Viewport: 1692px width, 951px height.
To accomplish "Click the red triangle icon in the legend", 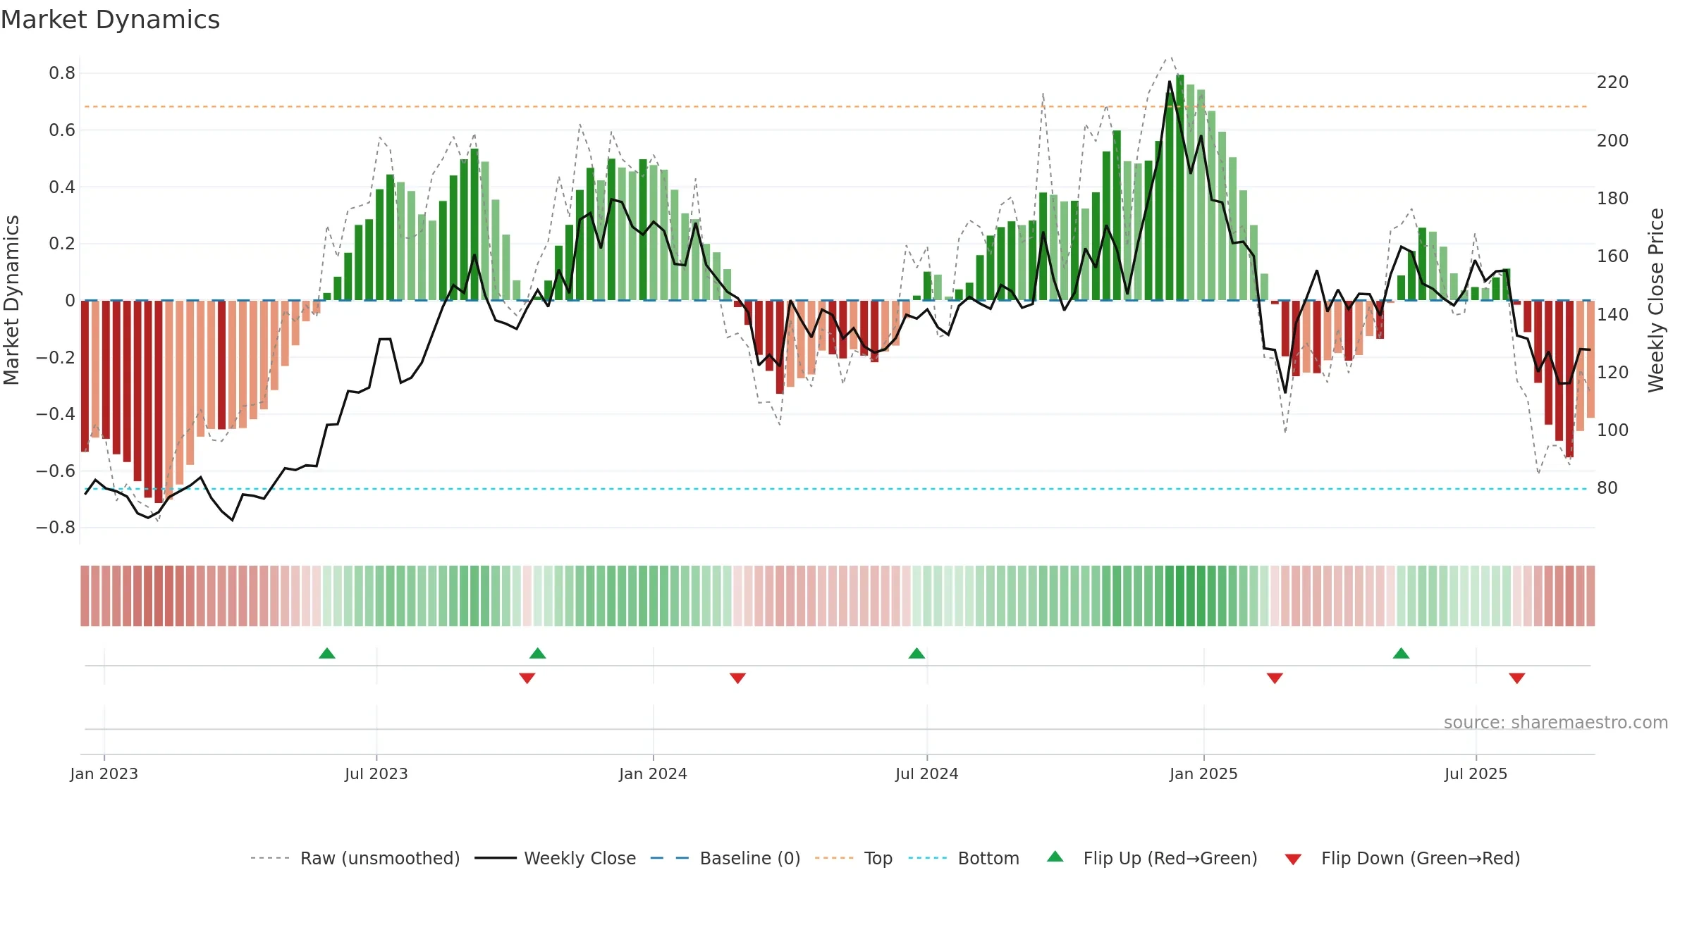I will coord(1293,859).
